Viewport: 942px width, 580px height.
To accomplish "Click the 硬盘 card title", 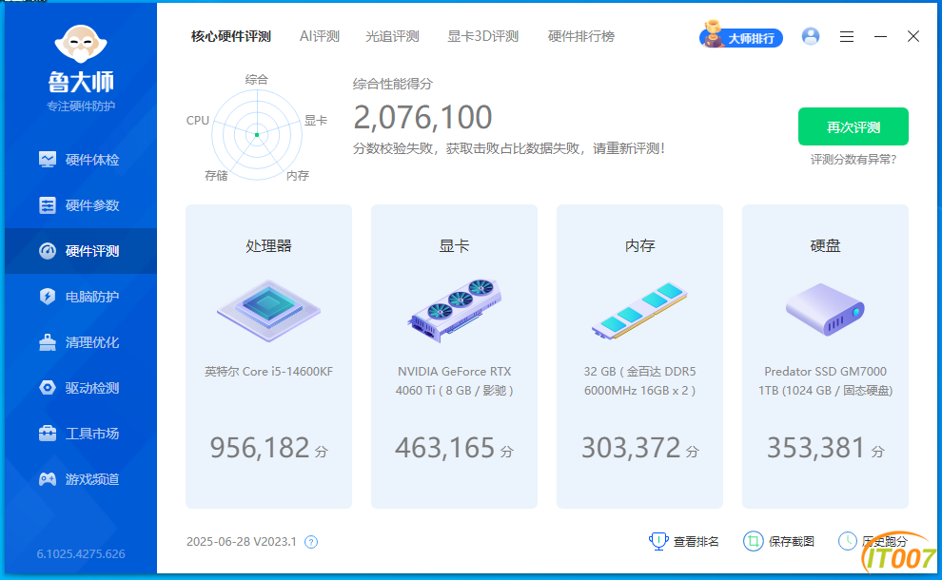I will [825, 245].
